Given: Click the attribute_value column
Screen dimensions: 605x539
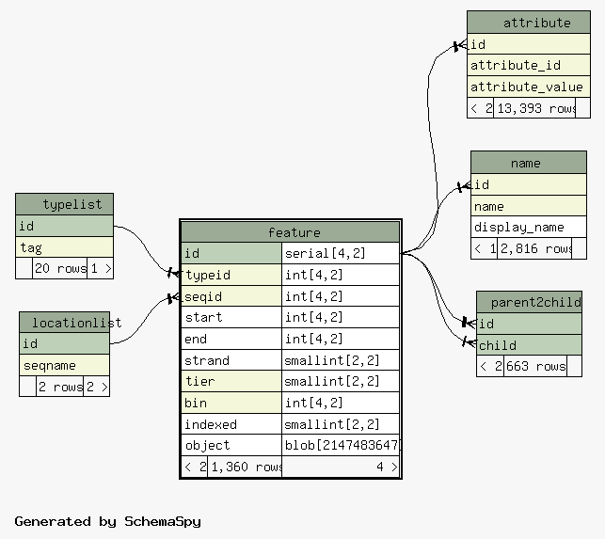Looking at the screenshot, I should [x=528, y=87].
